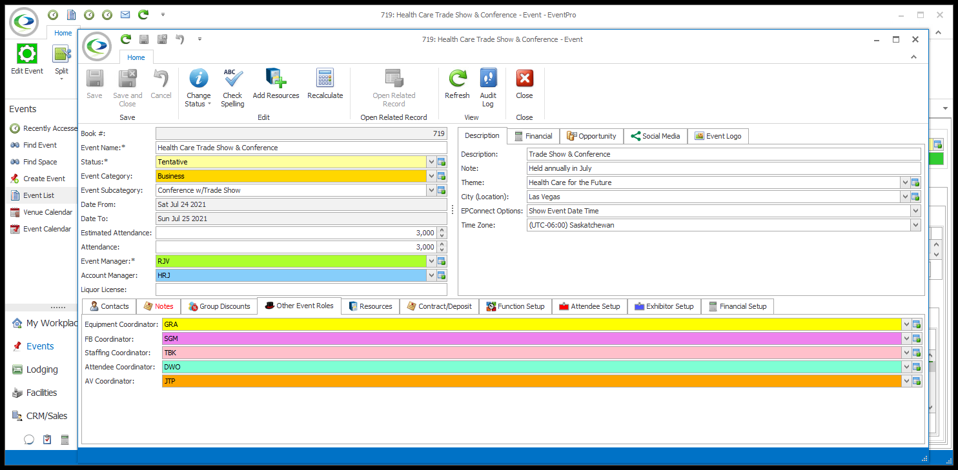Open Find Event in sidebar
958x470 pixels.
click(40, 145)
